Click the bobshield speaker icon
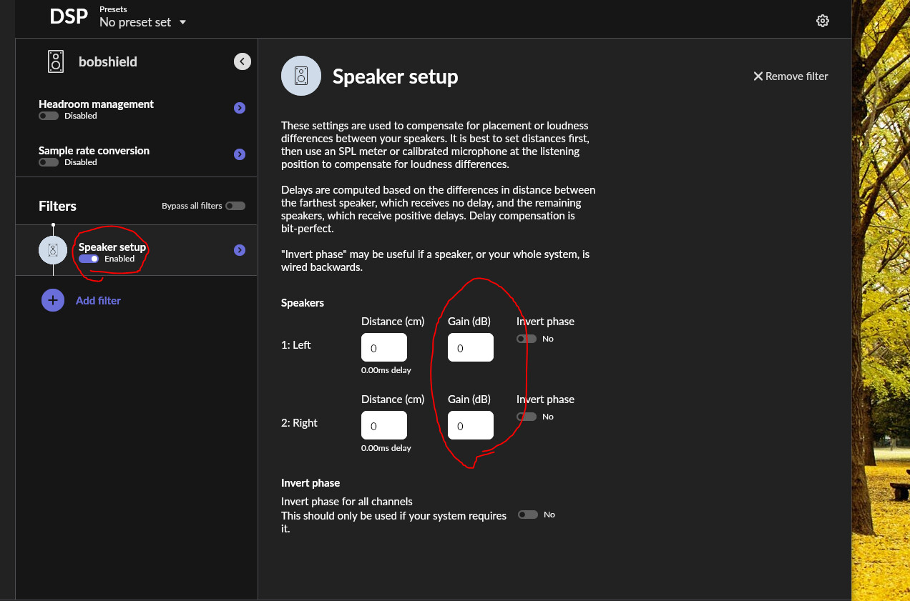Image resolution: width=910 pixels, height=601 pixels. click(56, 61)
